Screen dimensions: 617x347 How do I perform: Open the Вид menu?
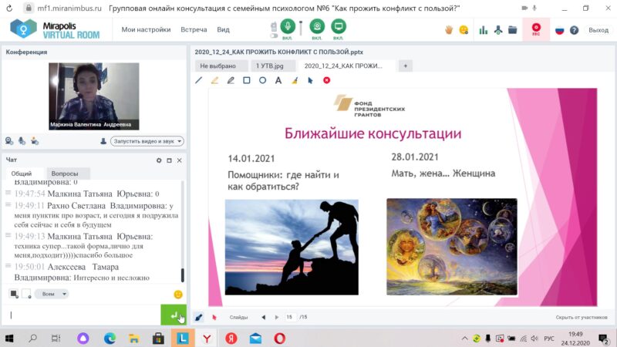pos(223,29)
